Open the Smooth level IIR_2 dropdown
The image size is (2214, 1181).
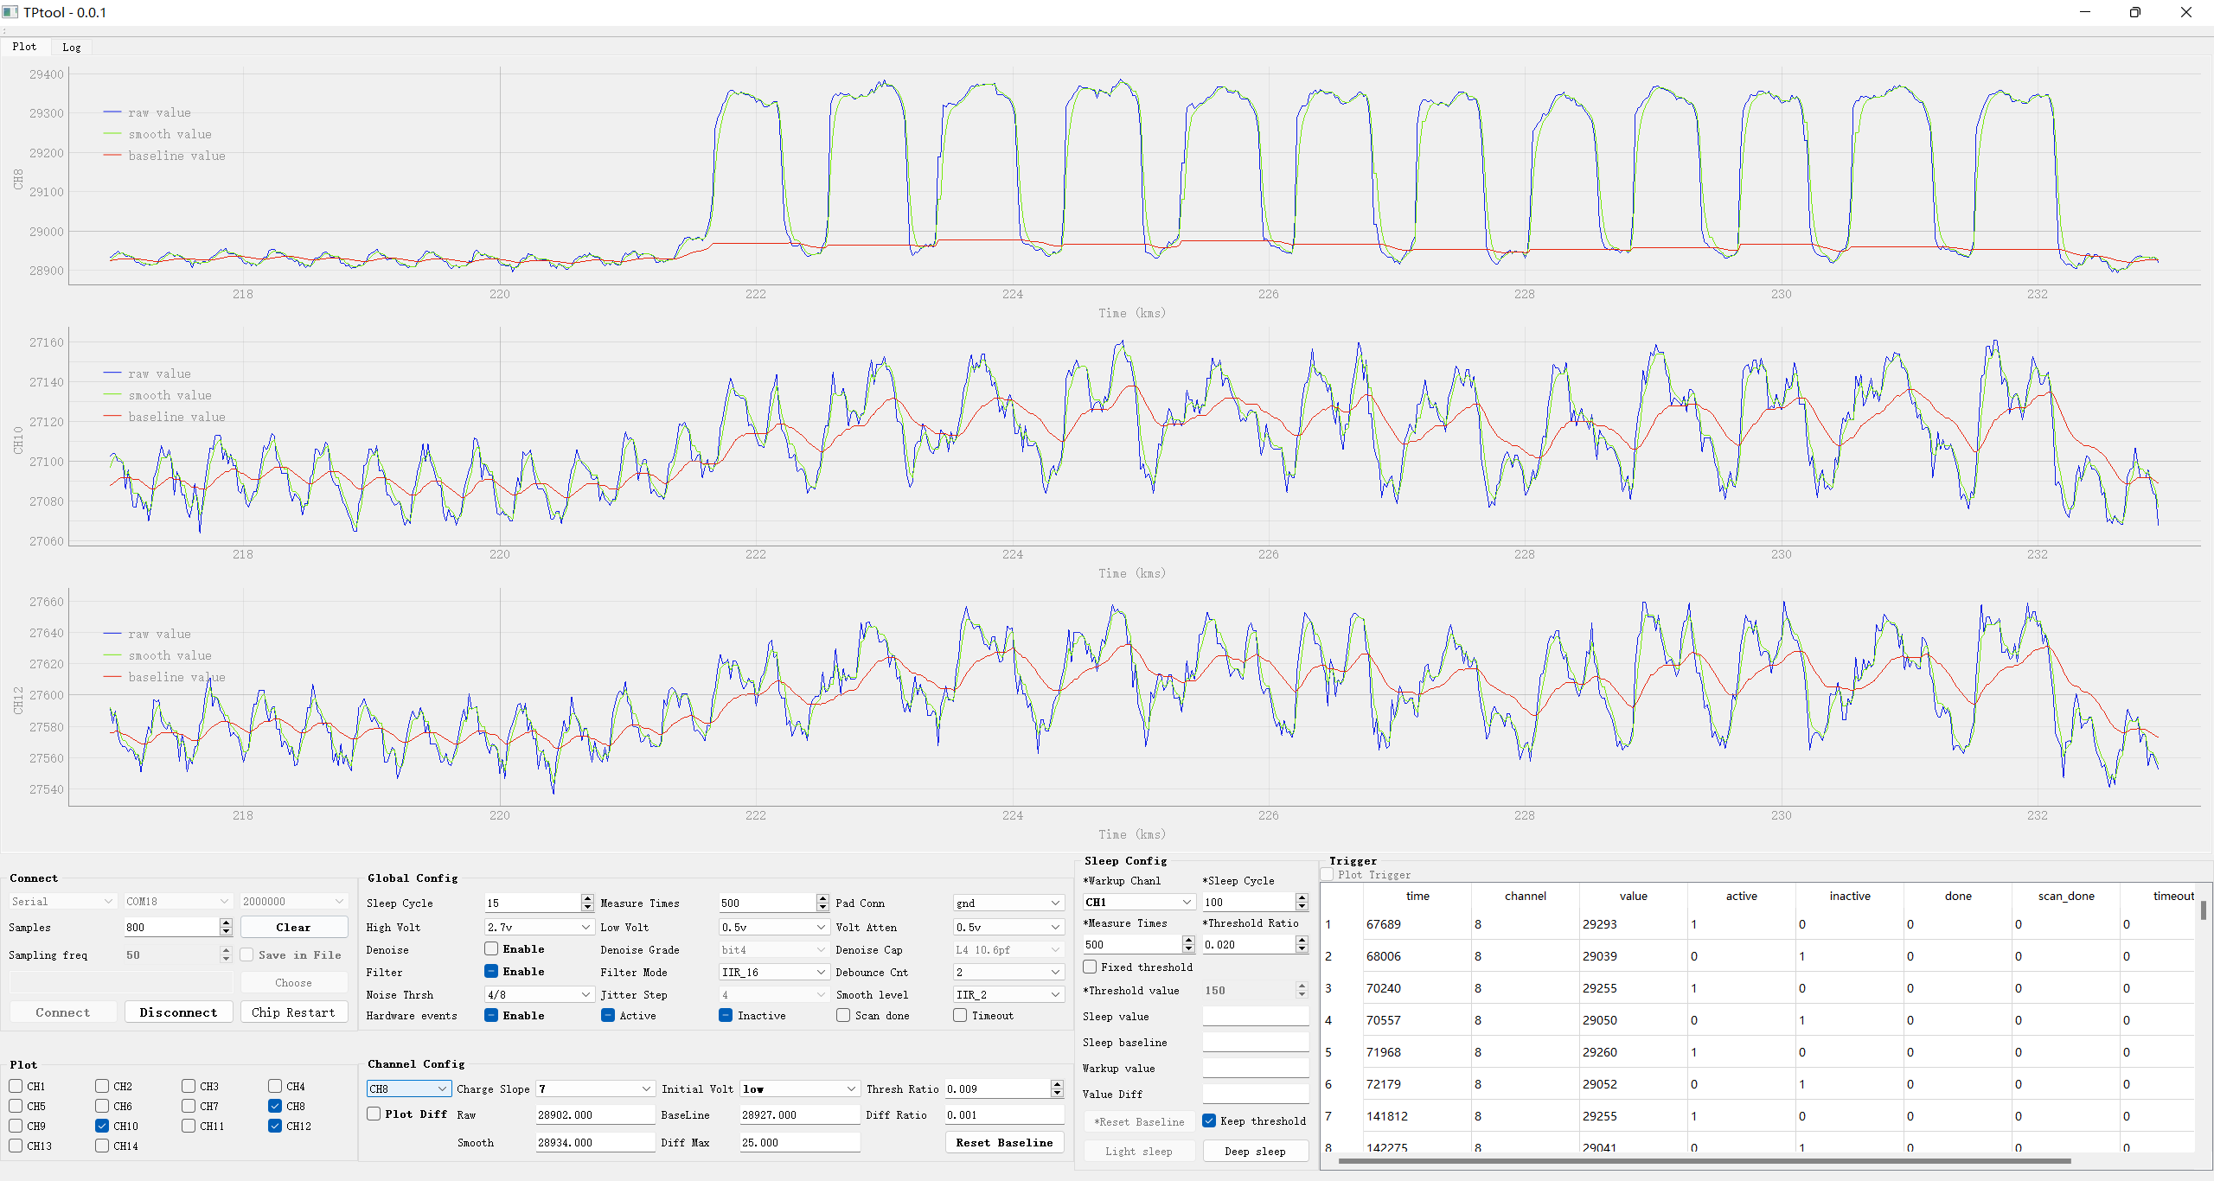click(x=1008, y=994)
